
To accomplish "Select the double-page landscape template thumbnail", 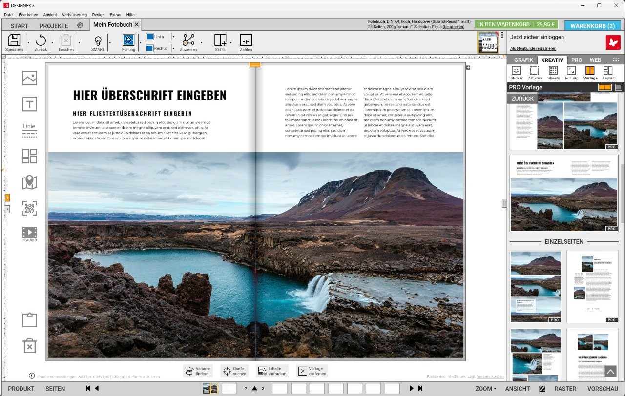I will click(x=564, y=193).
